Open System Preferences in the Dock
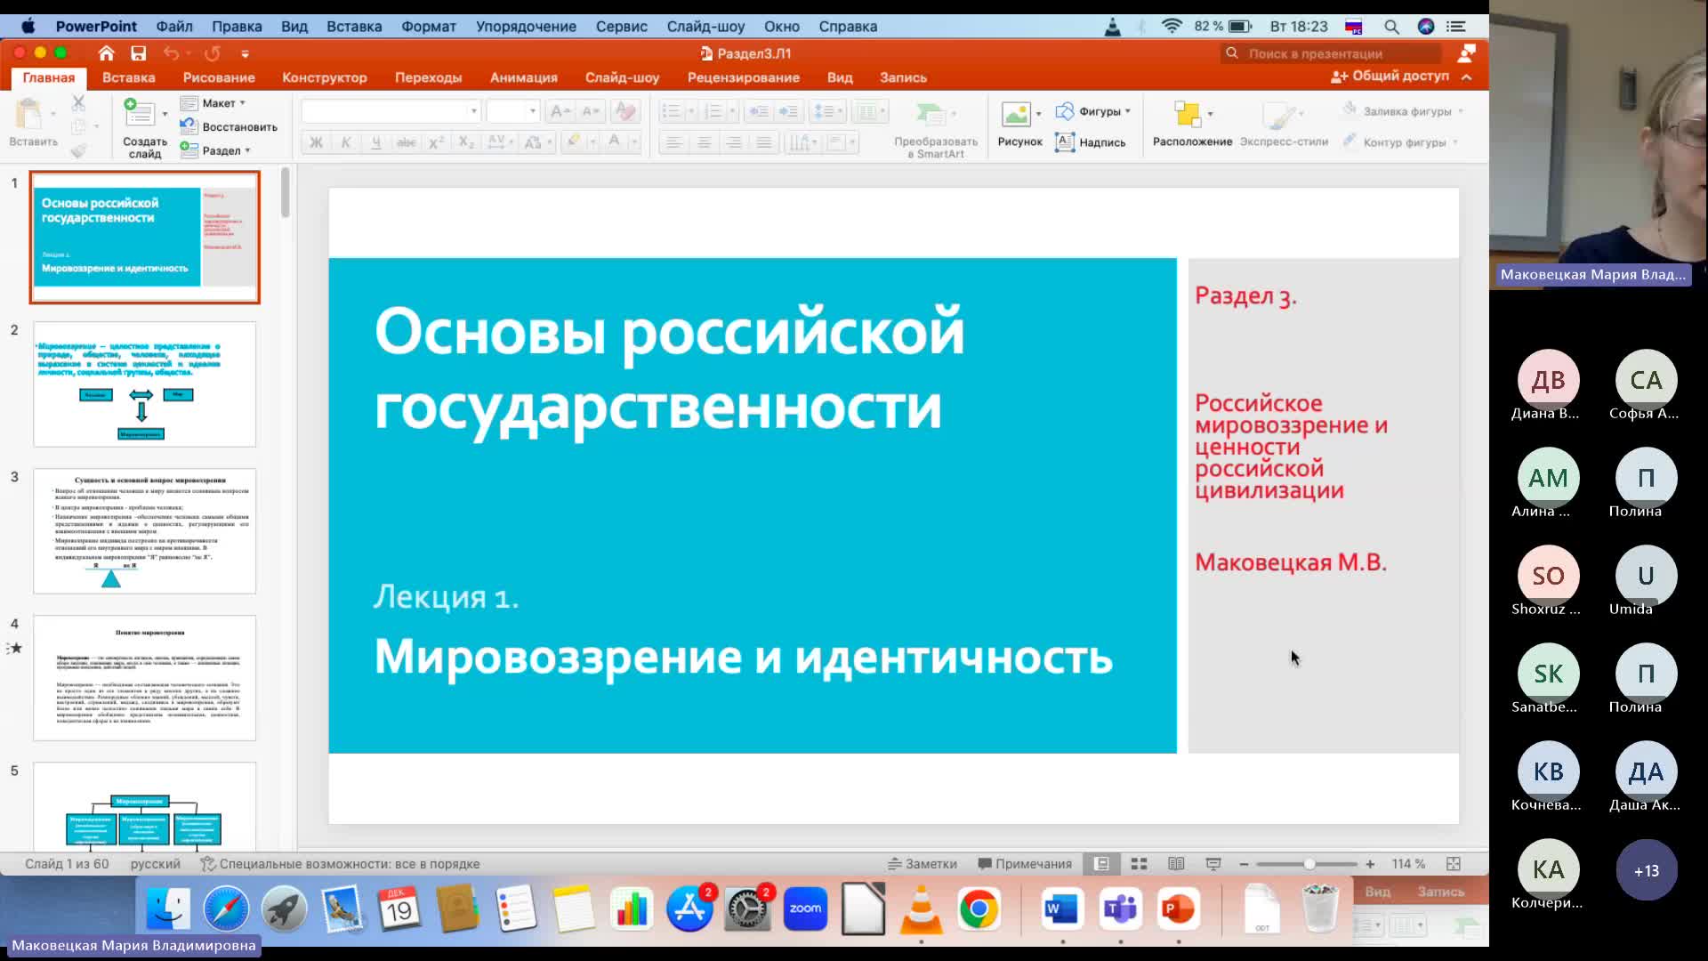Image resolution: width=1708 pixels, height=961 pixels. (747, 909)
